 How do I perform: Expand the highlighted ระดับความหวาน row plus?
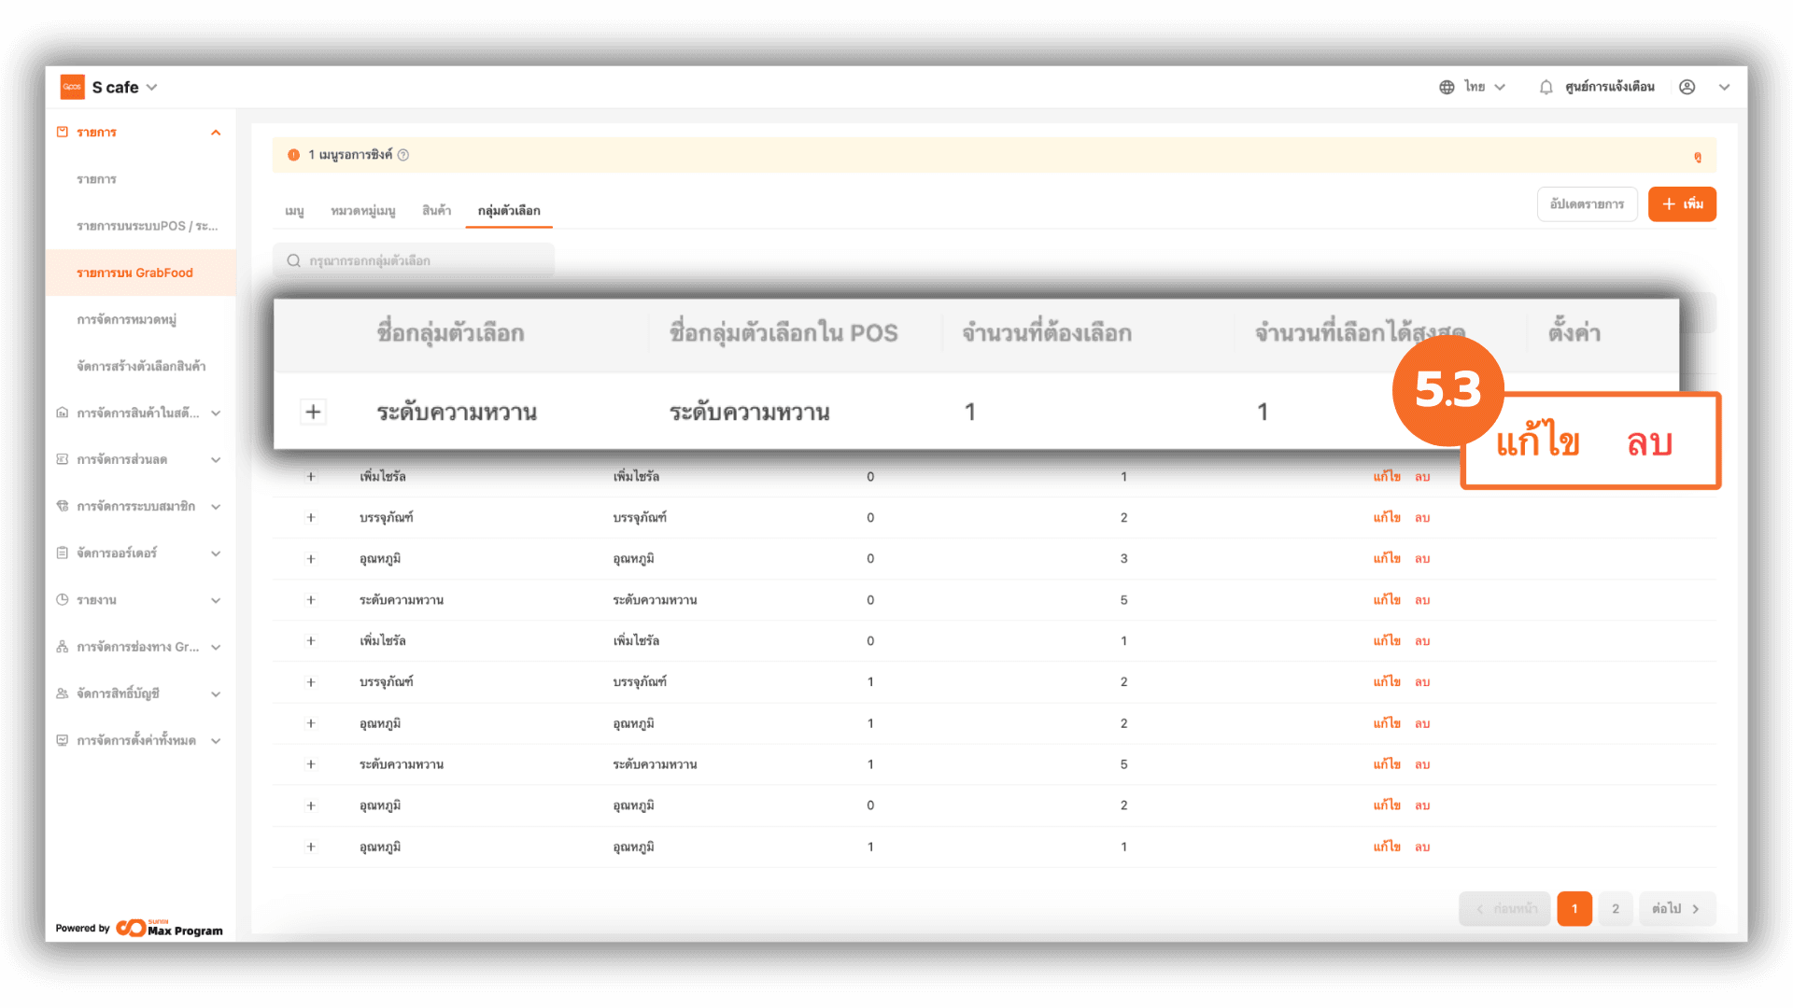point(314,412)
